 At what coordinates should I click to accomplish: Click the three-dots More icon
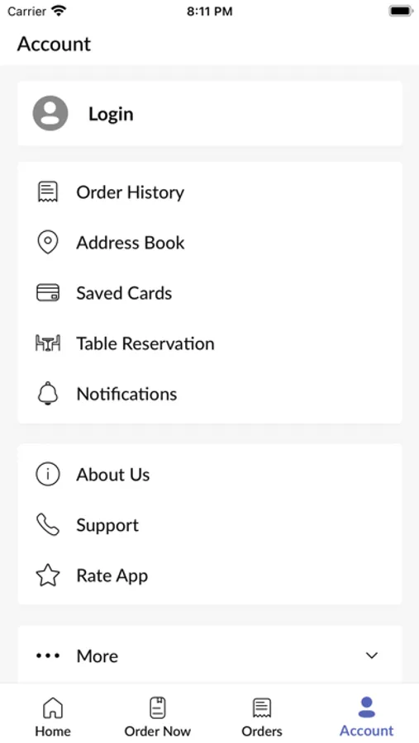[x=47, y=655]
